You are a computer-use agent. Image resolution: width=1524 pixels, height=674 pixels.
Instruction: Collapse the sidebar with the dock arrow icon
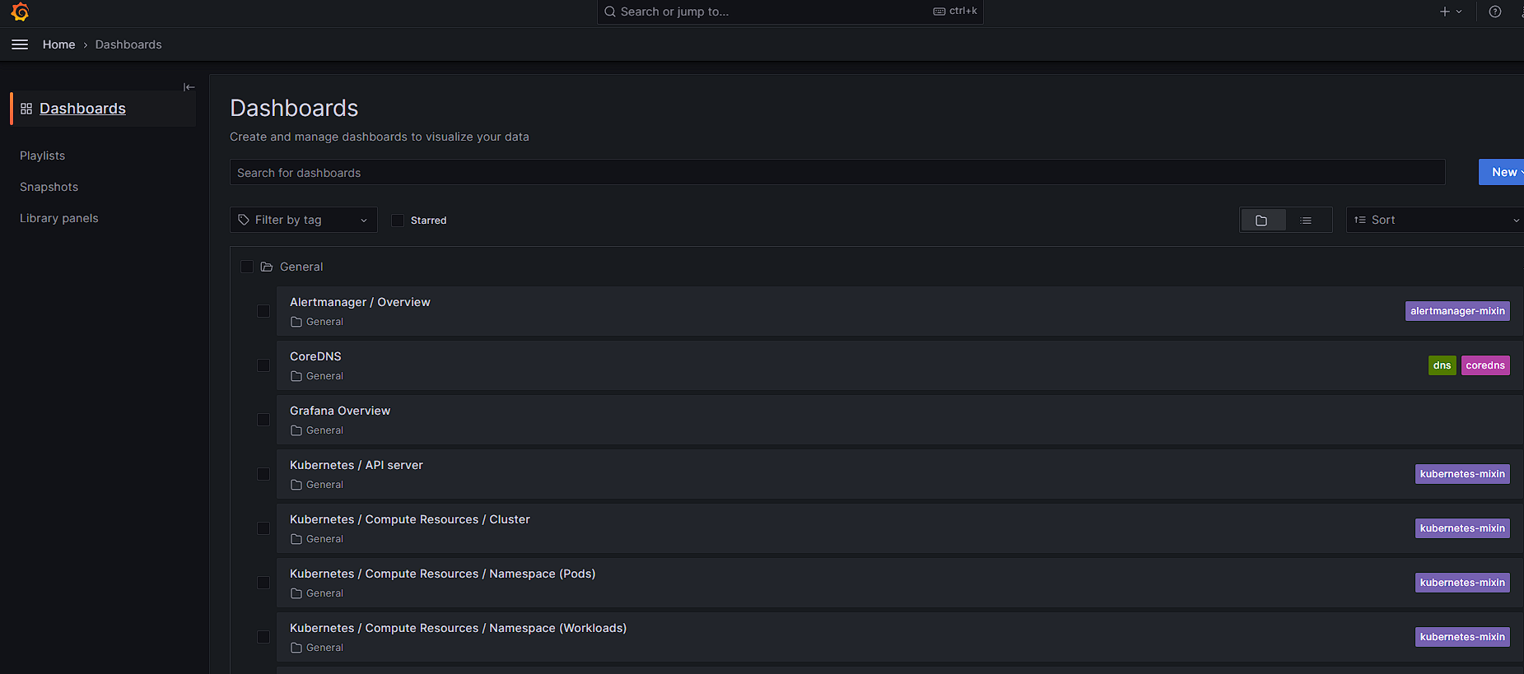(189, 86)
